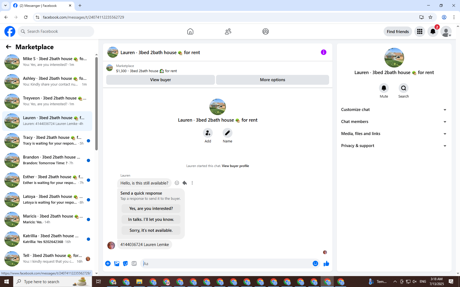The height and width of the screenshot is (287, 460).
Task: Open Tell conversation
Action: click(x=47, y=259)
